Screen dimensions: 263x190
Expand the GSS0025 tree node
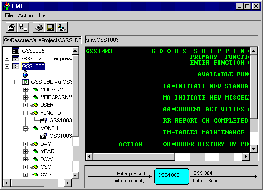[7, 51]
